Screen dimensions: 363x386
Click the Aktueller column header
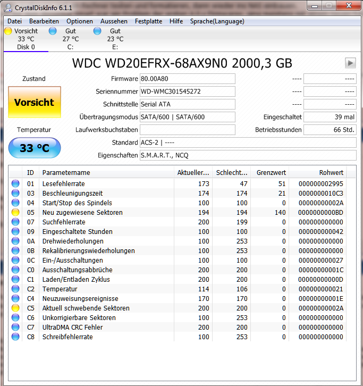coord(193,173)
